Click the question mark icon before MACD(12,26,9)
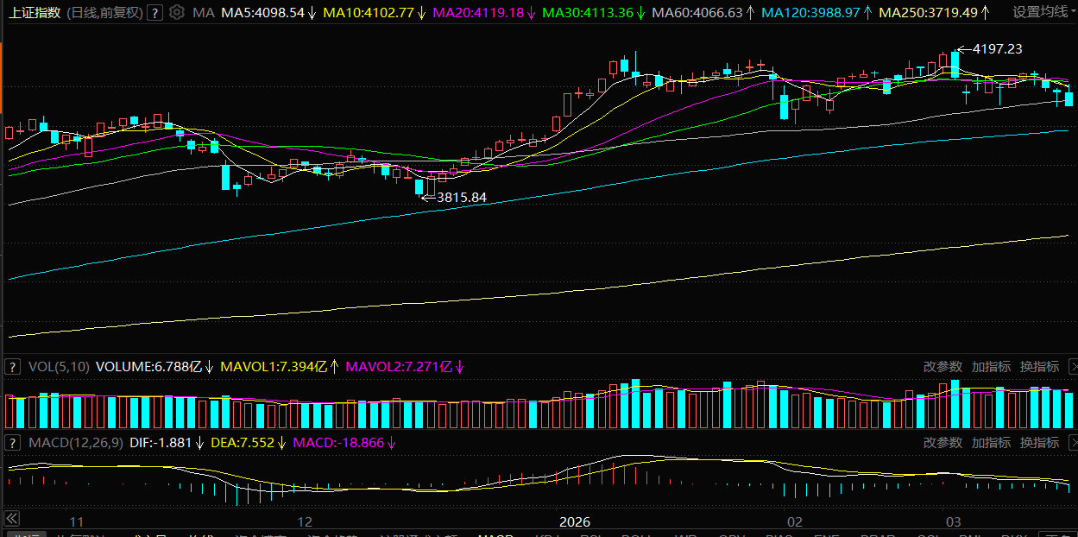The width and height of the screenshot is (1078, 537). [13, 443]
